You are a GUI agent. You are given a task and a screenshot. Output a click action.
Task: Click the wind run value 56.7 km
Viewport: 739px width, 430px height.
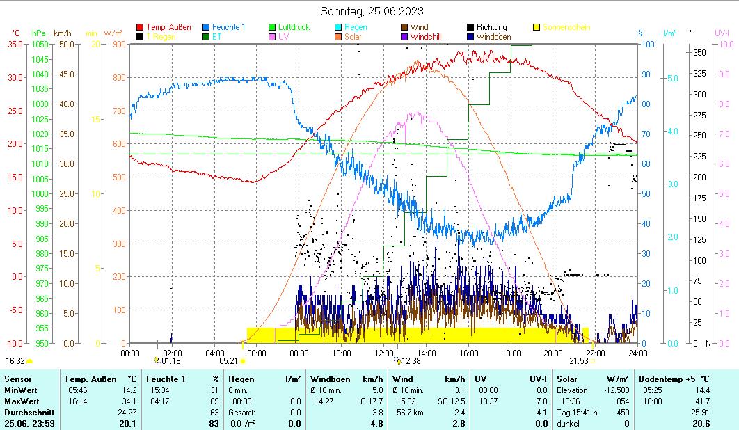point(410,413)
